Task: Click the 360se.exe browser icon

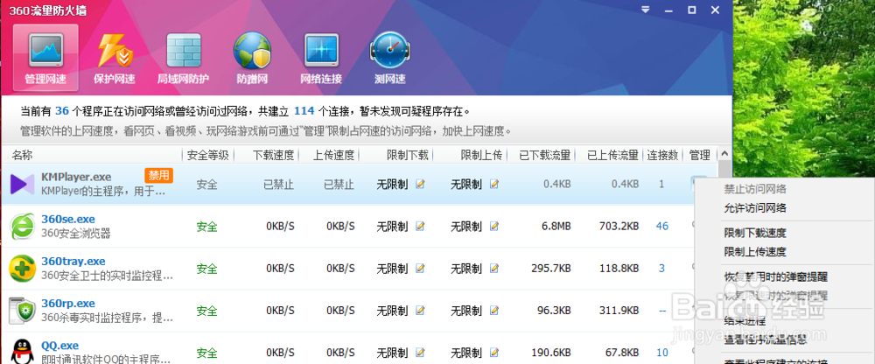Action: pos(23,227)
